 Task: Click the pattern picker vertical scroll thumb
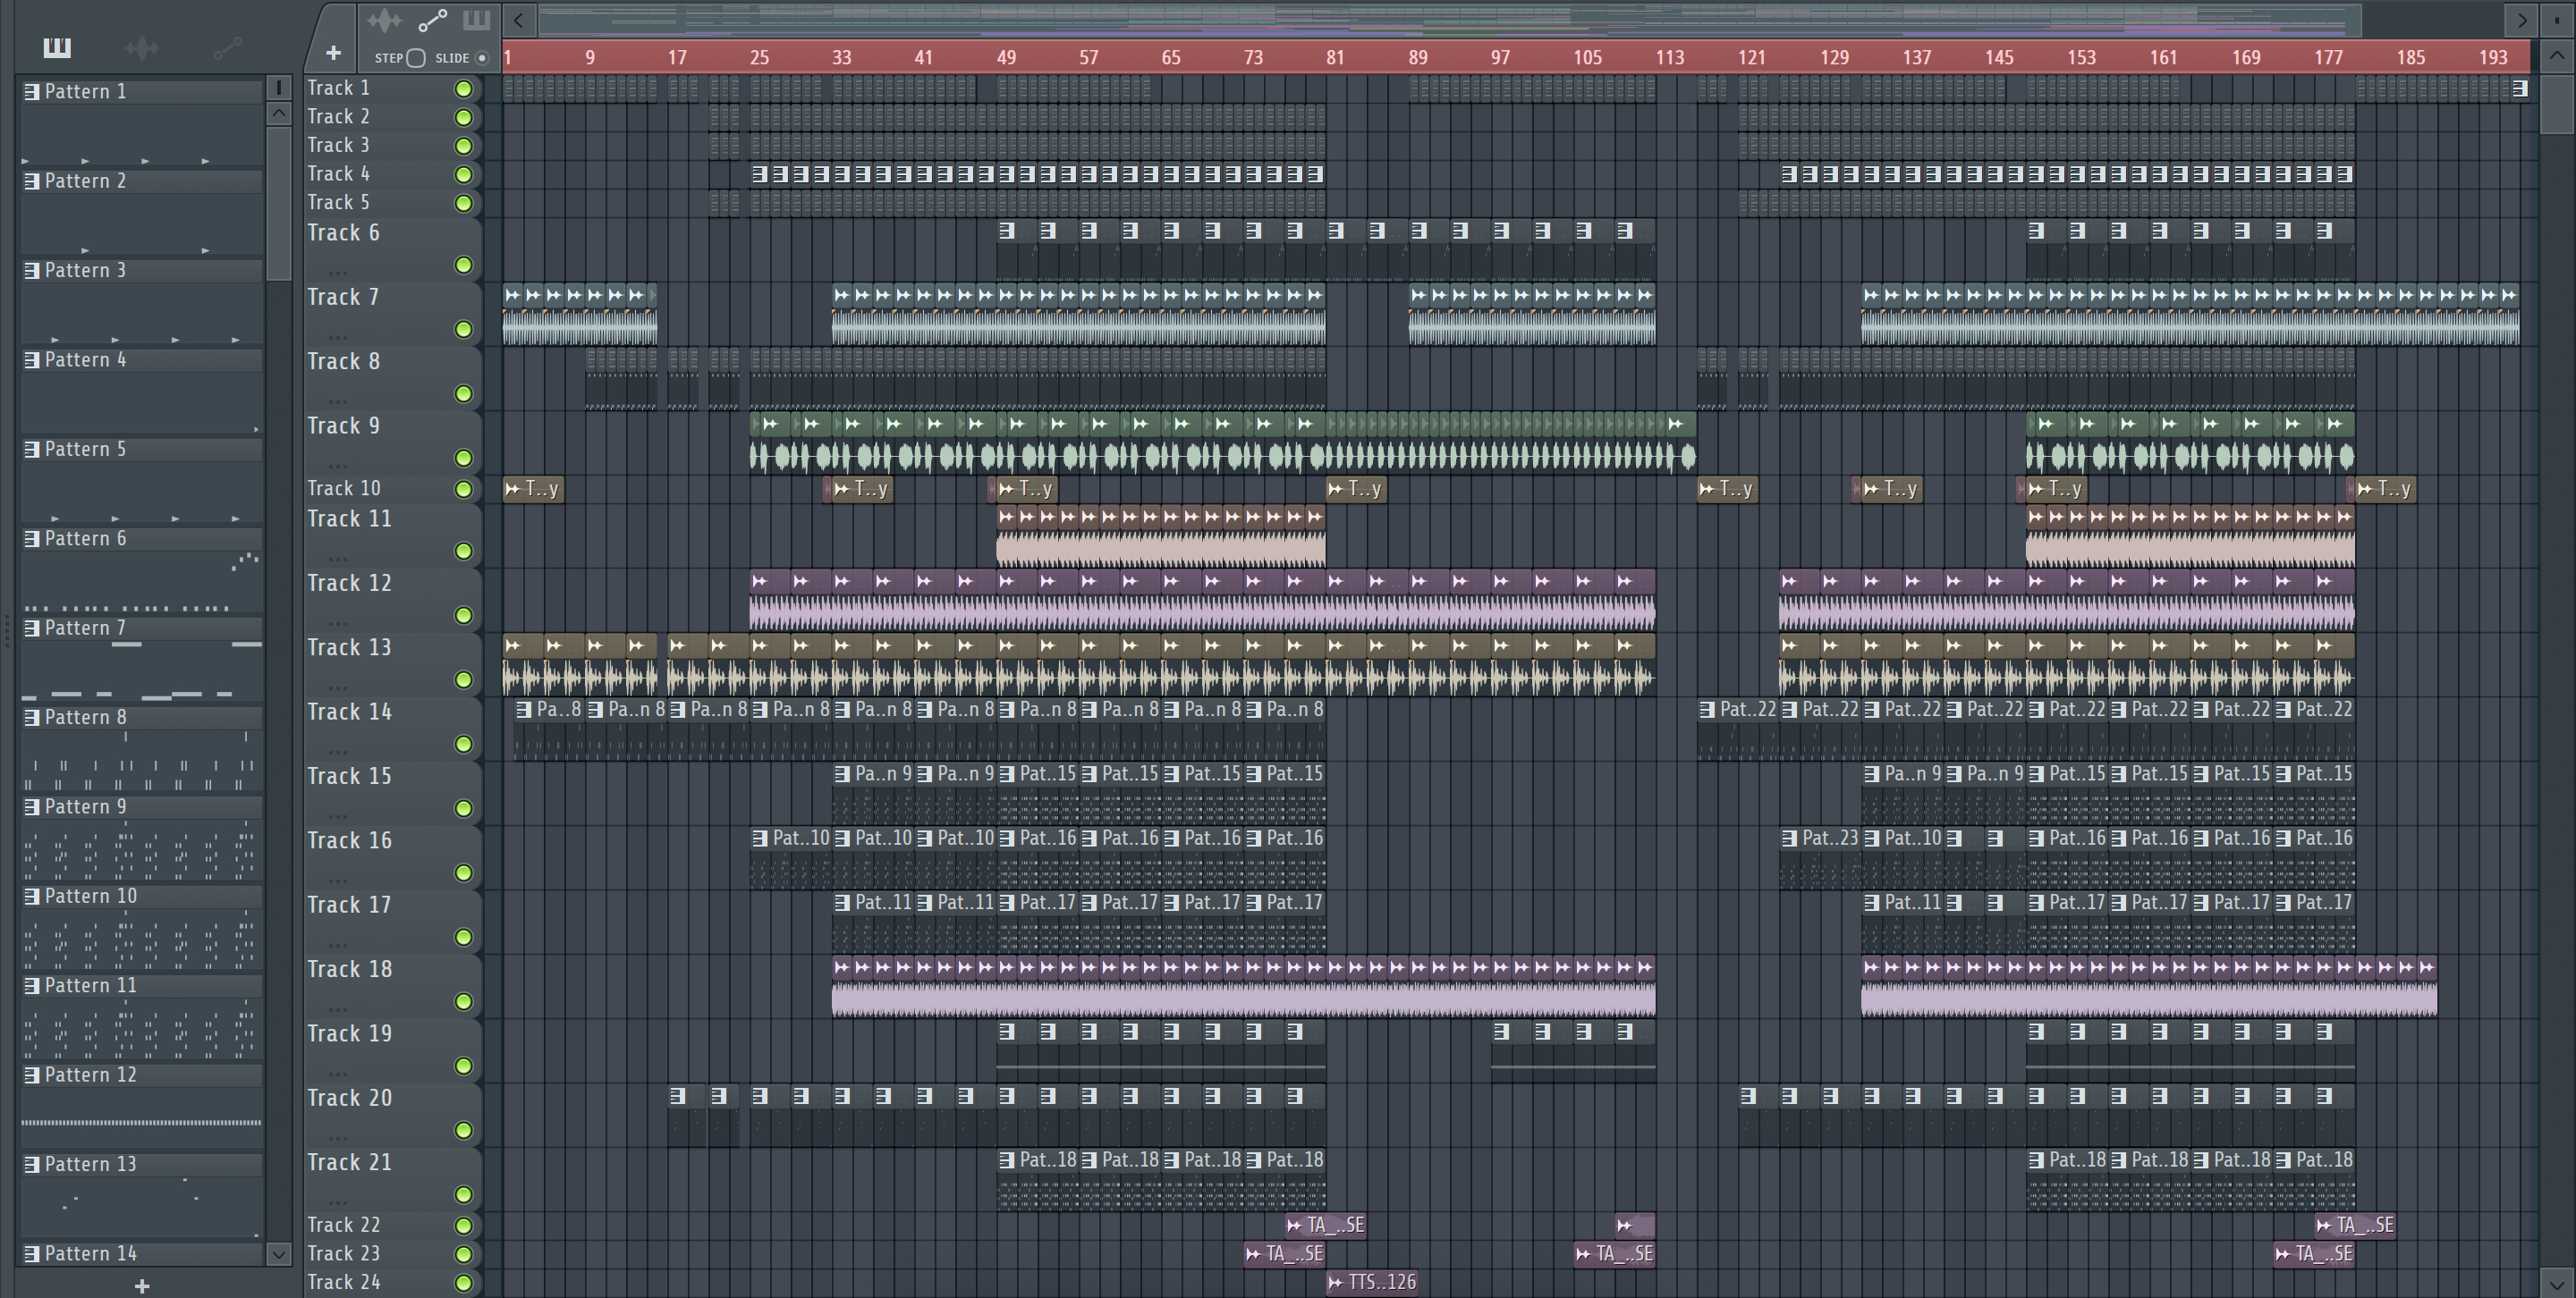coord(279,203)
